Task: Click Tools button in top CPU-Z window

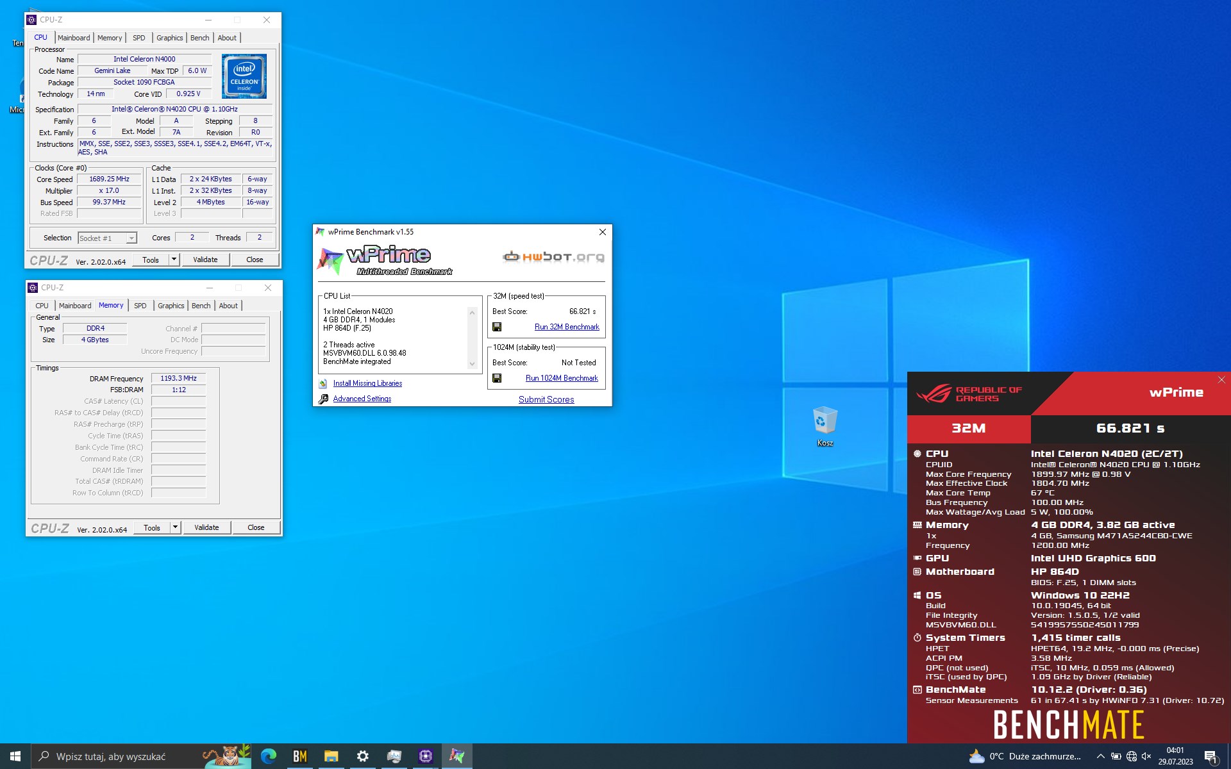Action: click(x=151, y=260)
